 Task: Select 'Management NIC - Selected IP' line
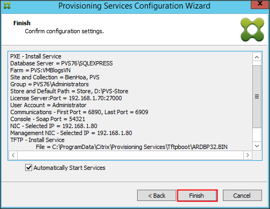[x=71, y=133]
